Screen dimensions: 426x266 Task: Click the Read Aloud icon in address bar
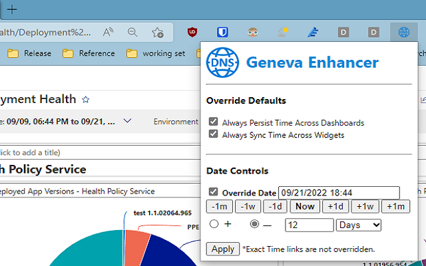pos(108,33)
